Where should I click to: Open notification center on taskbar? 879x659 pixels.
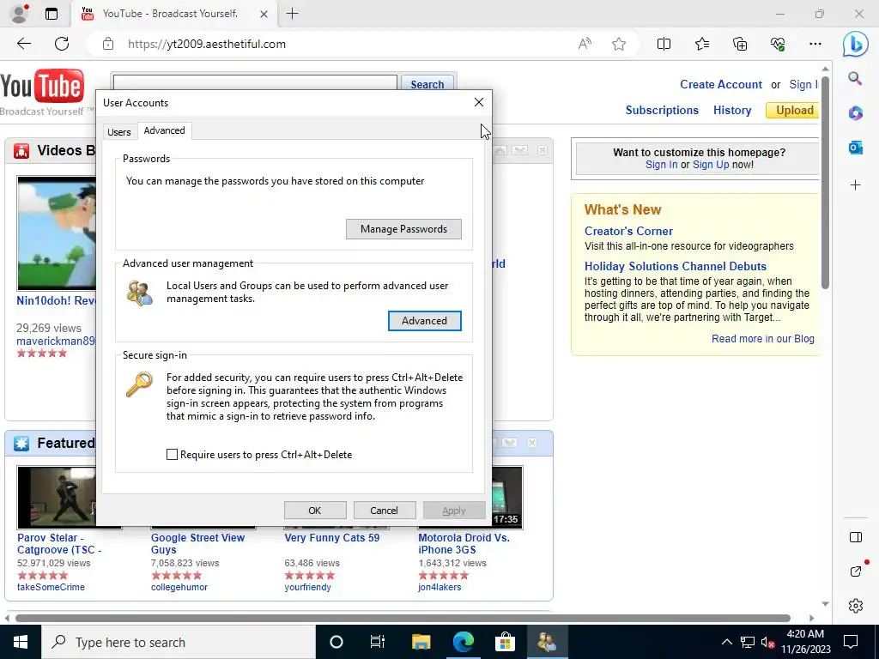pos(851,642)
